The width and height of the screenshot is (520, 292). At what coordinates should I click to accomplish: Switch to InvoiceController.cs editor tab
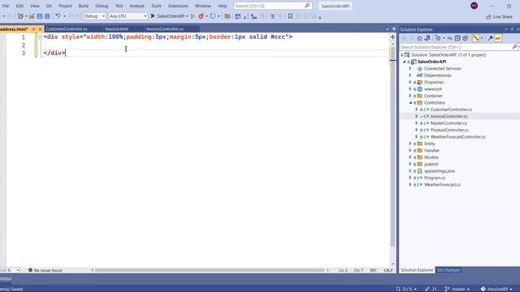tap(165, 29)
